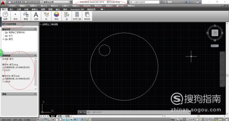Viewport: 229px width, 121px height.
Task: Open the workspace selector combo box
Action: pos(55,2)
